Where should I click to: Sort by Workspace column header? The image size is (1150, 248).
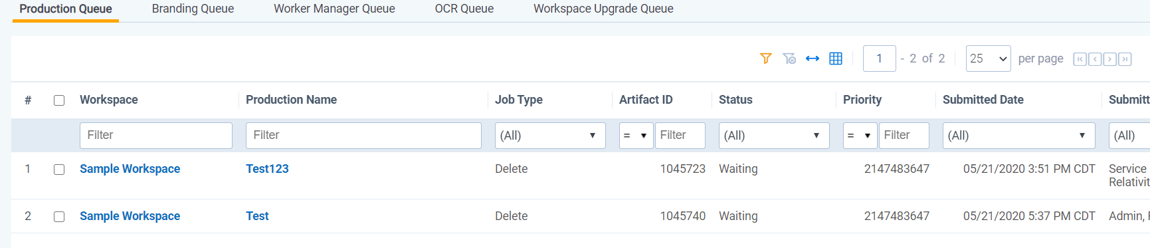point(109,100)
